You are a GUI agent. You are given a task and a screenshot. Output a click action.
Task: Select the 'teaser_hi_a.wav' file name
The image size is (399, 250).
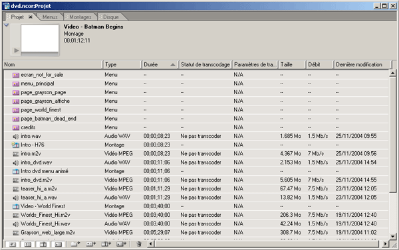(x=39, y=198)
